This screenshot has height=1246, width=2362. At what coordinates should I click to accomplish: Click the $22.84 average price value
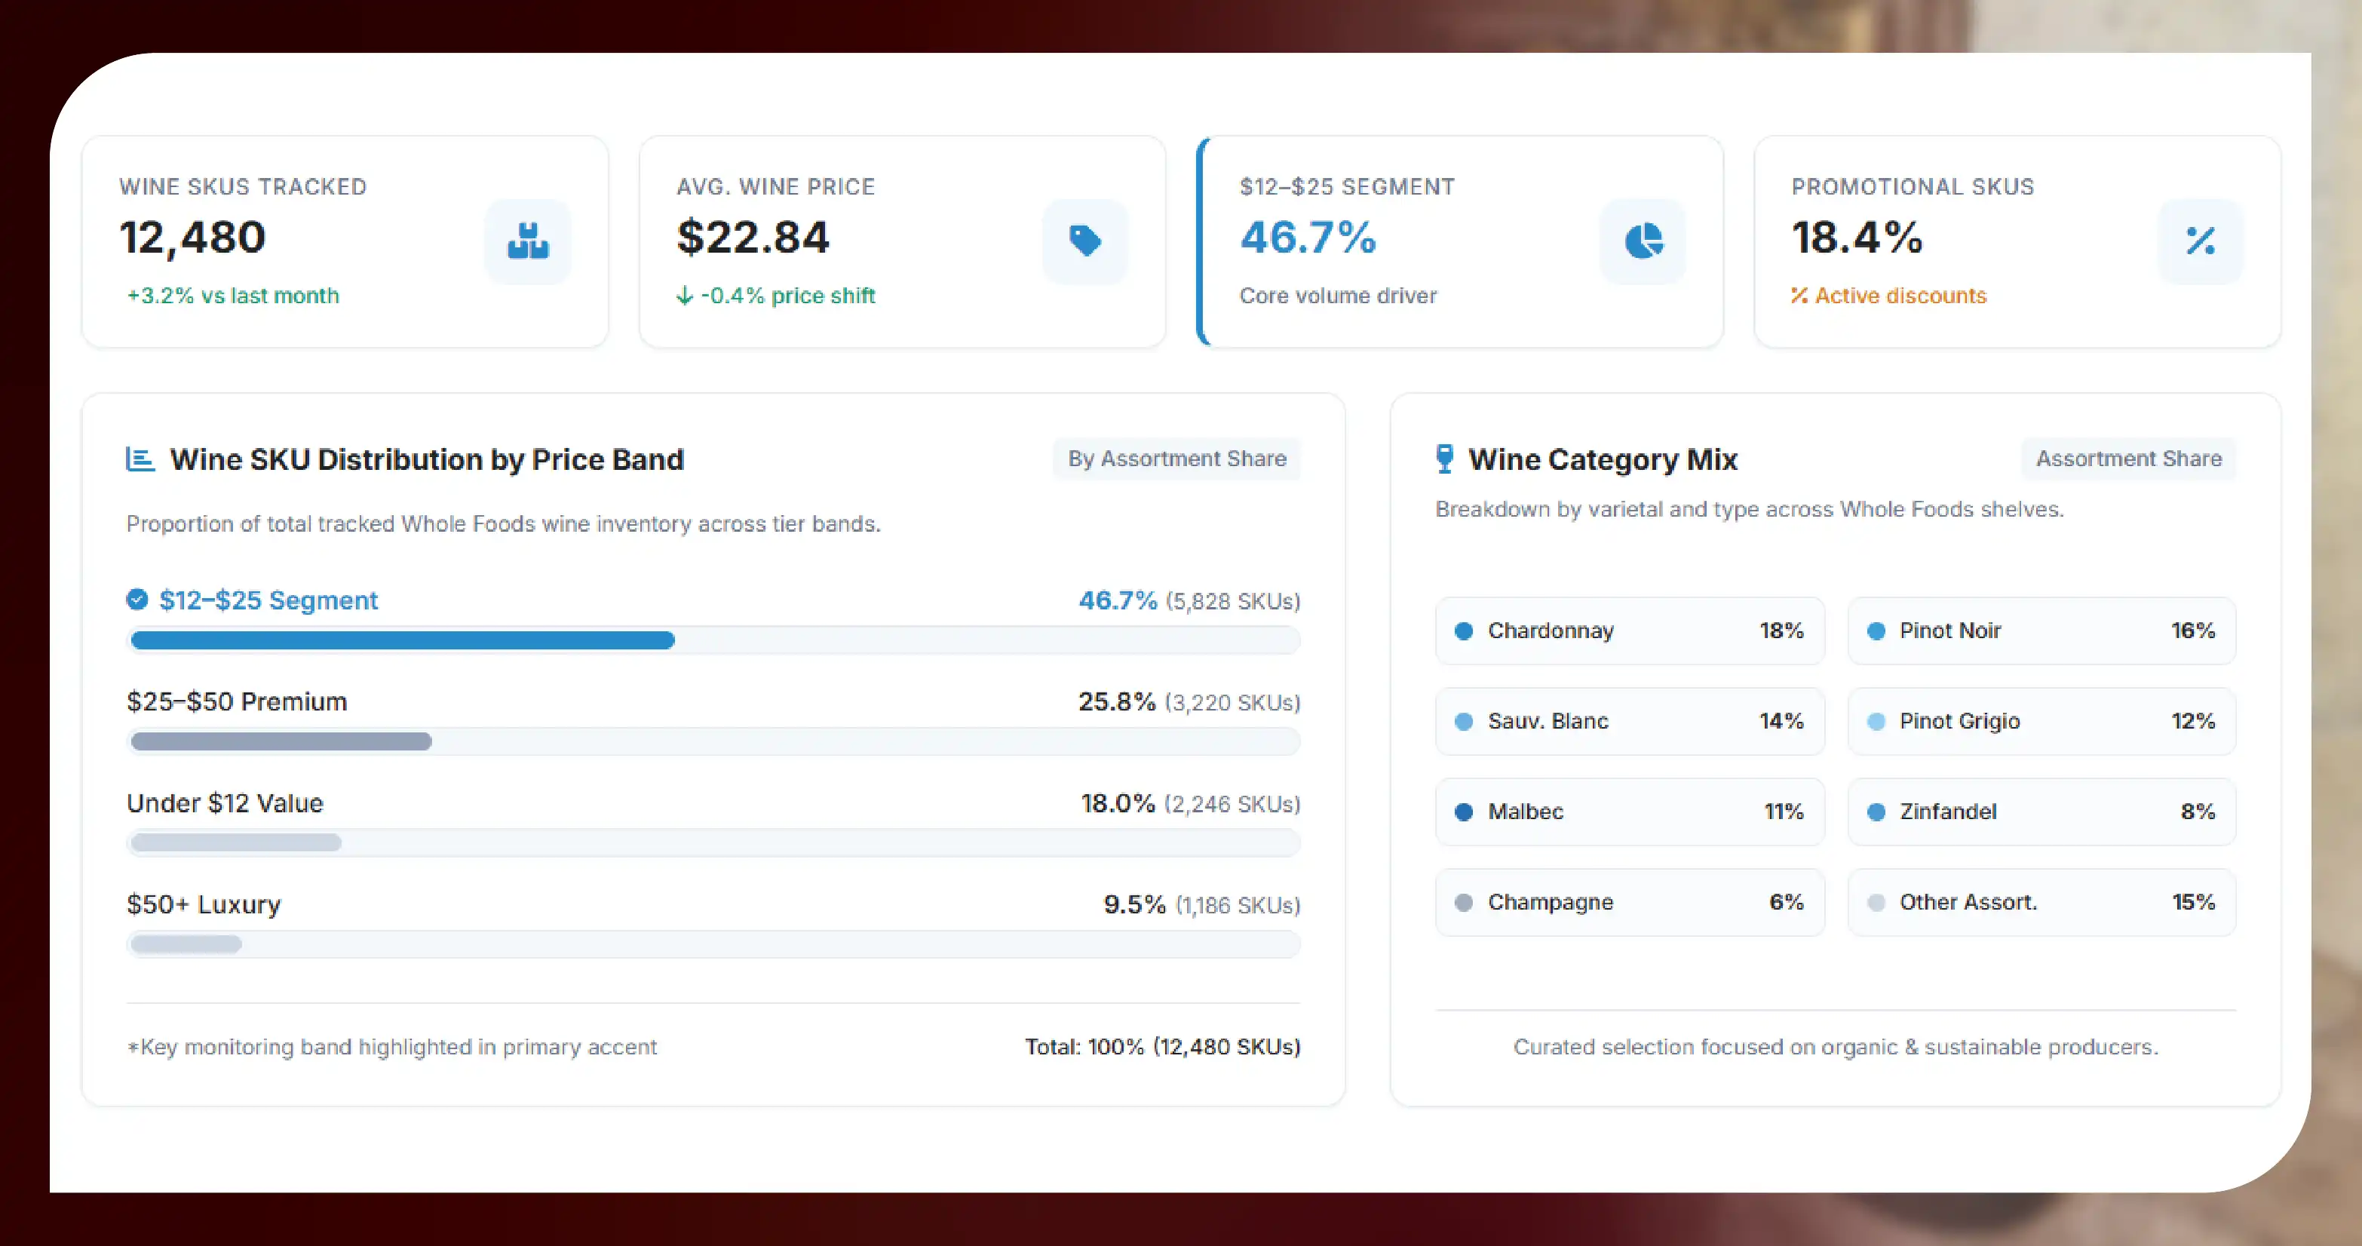[753, 238]
